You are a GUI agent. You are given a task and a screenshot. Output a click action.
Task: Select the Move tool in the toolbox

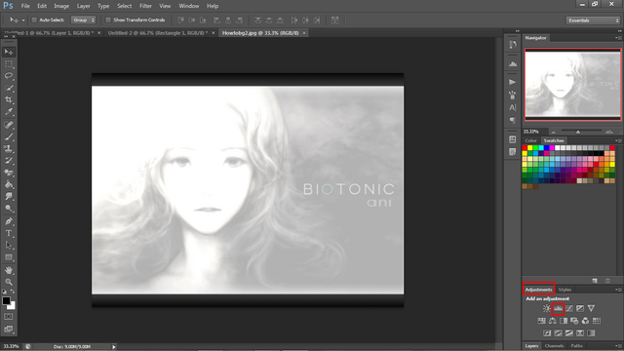tap(9, 52)
